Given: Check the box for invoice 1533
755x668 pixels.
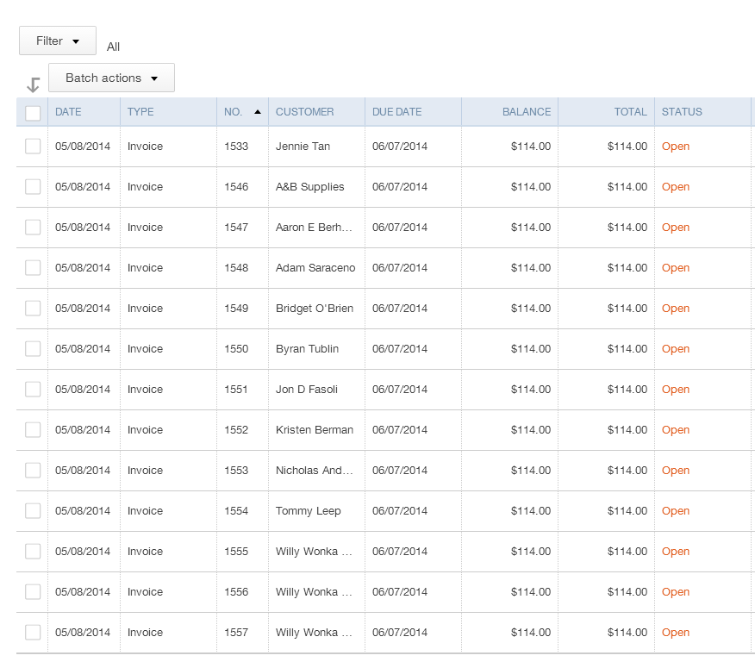Looking at the screenshot, I should (33, 147).
